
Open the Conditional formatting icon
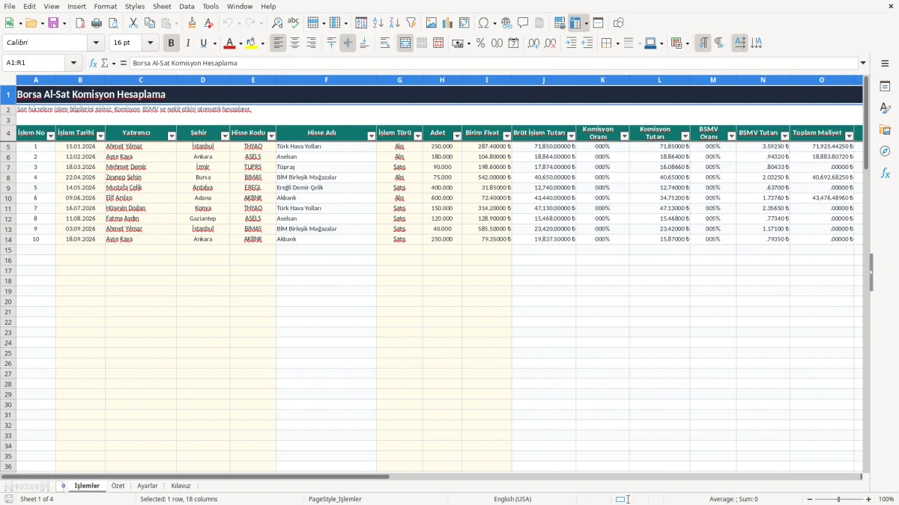point(676,43)
